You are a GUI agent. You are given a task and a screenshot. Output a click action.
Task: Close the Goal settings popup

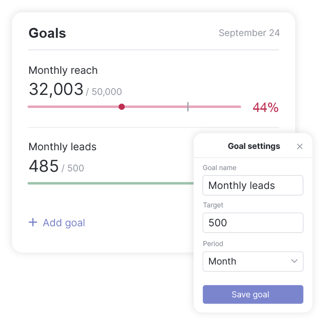pyautogui.click(x=300, y=146)
